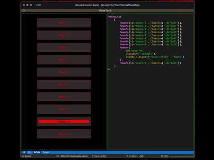
Task: Click the 38% indicator in the status bar
Action: pos(165,156)
